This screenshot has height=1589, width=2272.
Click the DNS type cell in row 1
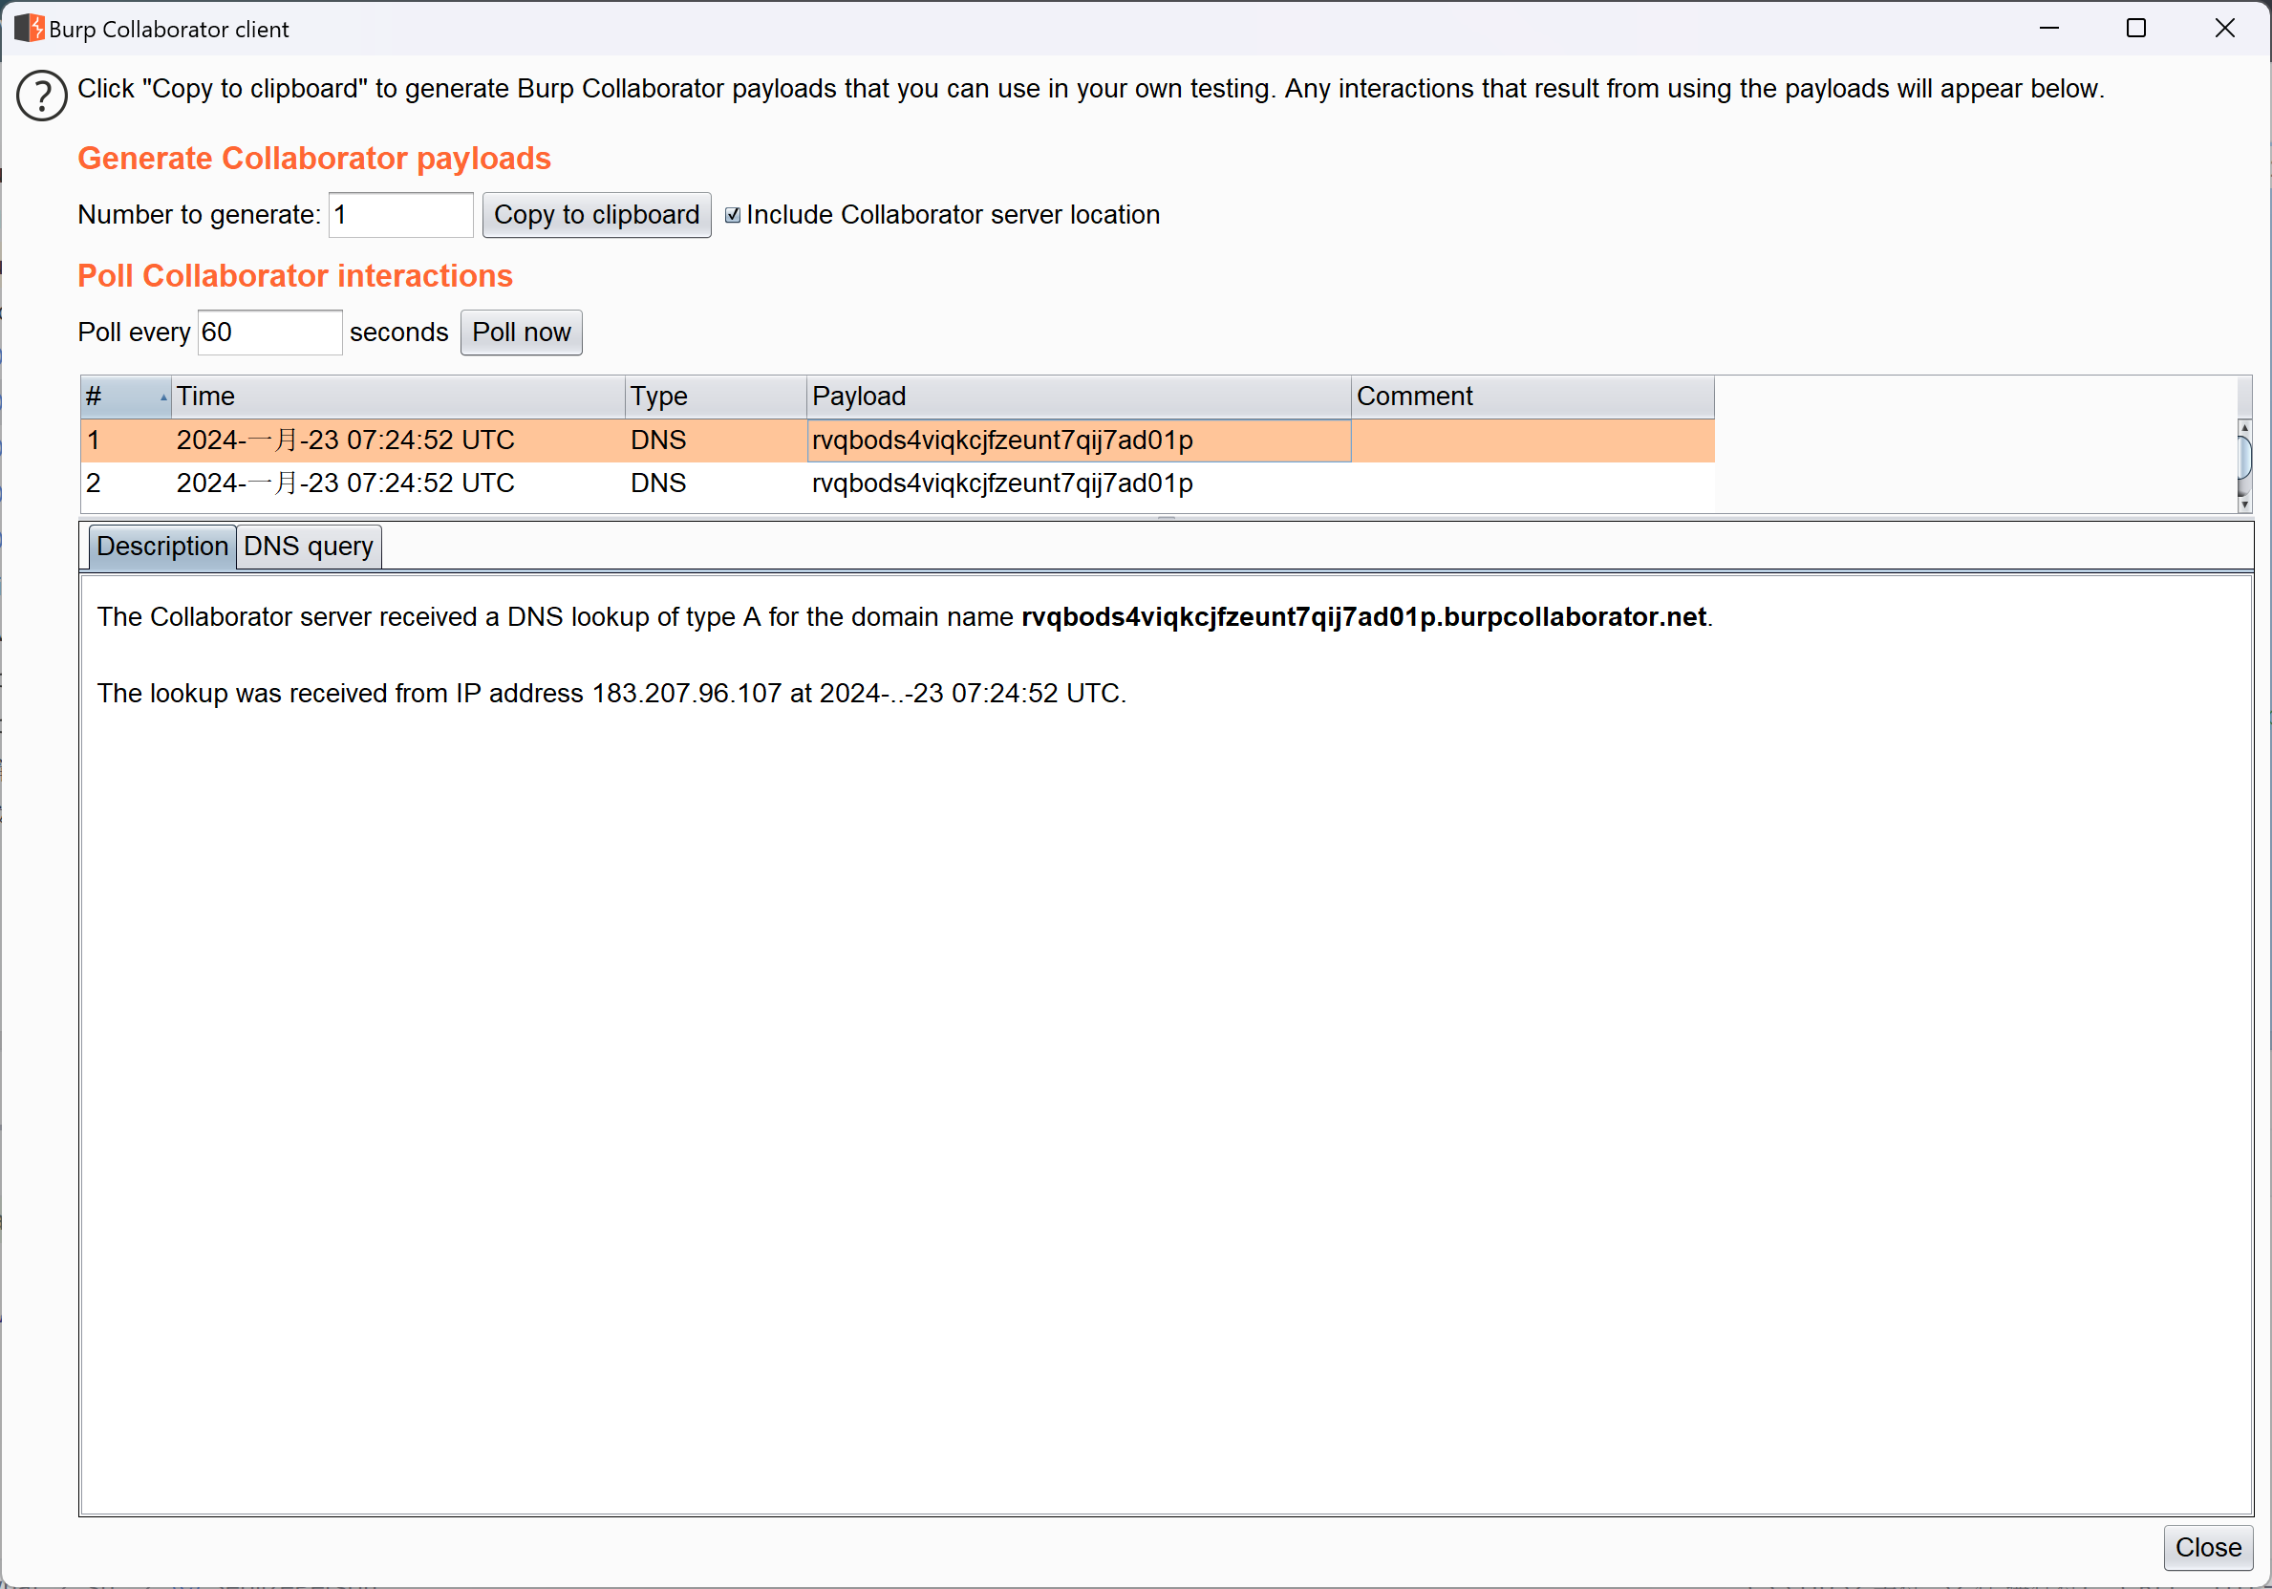tap(716, 440)
